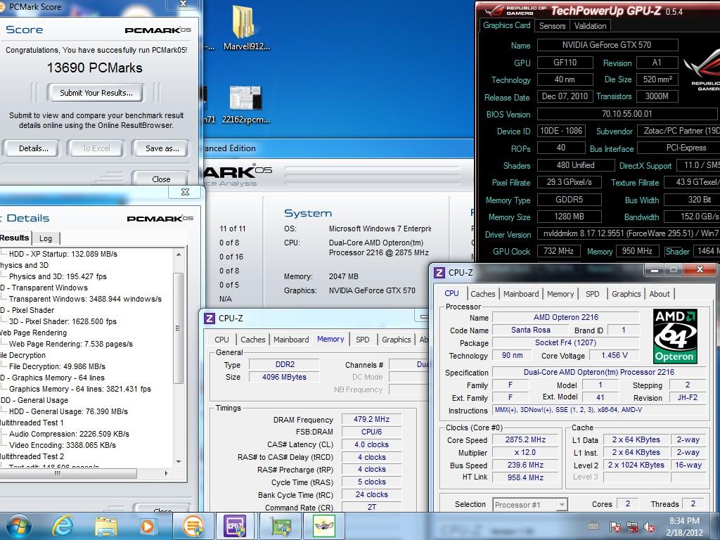The width and height of the screenshot is (720, 540).
Task: Open Sensors tab in GPU-Z
Action: tap(552, 26)
